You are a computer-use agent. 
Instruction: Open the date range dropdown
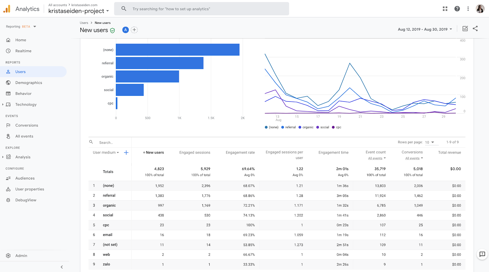pyautogui.click(x=425, y=29)
